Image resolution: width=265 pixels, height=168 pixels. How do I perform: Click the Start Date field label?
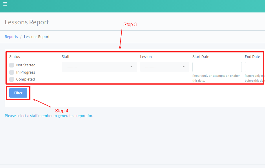[x=201, y=57]
